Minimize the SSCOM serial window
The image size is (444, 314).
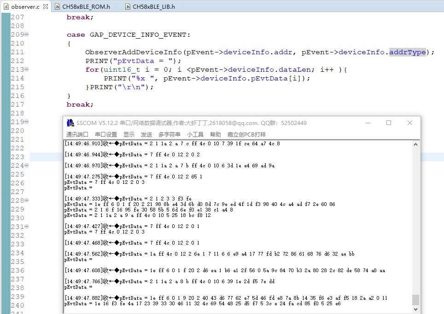(368, 123)
